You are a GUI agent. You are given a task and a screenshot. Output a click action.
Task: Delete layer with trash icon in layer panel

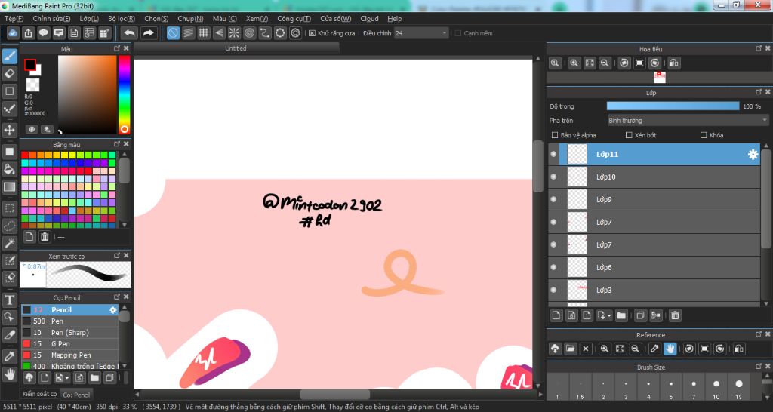coord(675,315)
